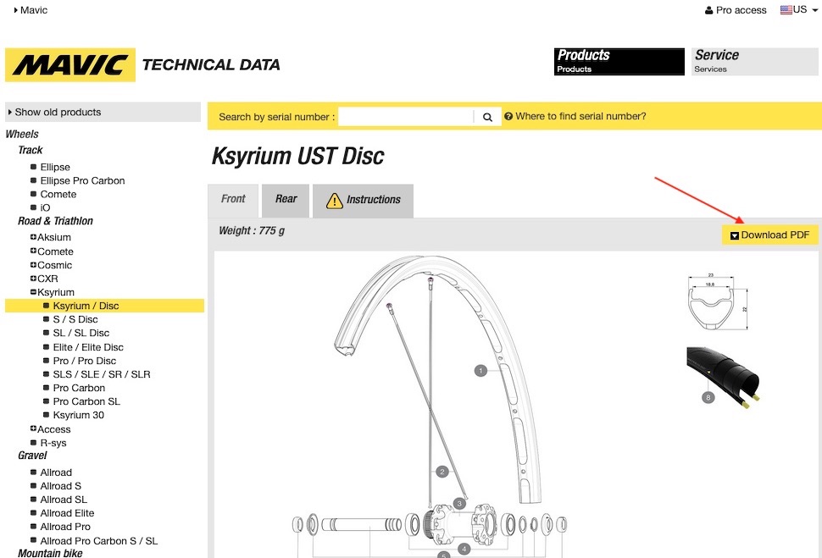Switch to the Rear tab
This screenshot has height=558, width=822.
tap(286, 199)
